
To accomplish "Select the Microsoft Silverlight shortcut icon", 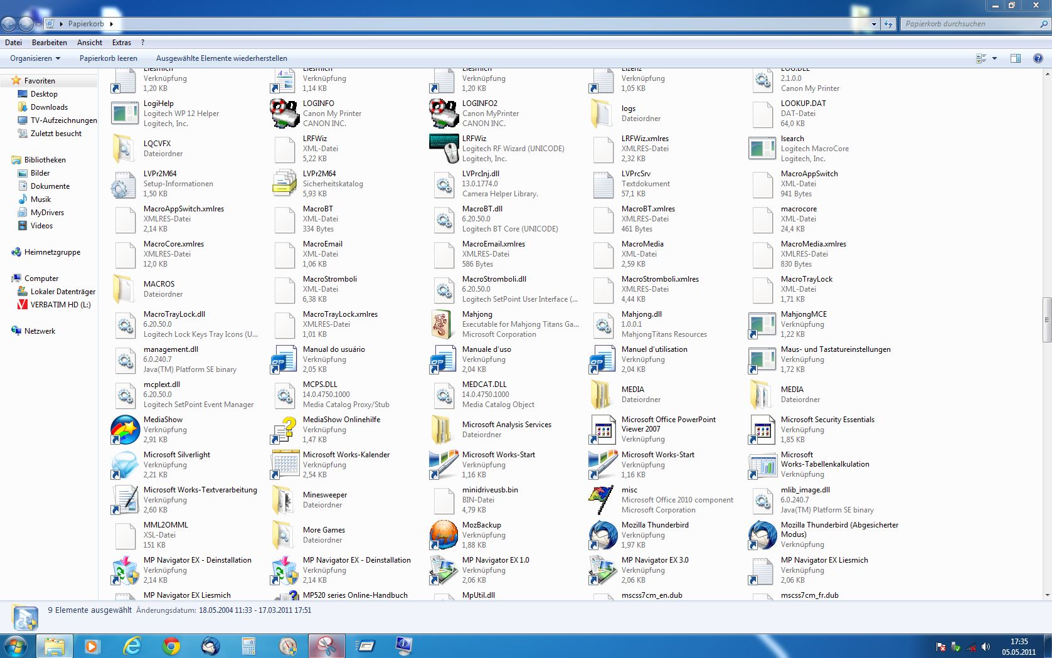I will pyautogui.click(x=125, y=465).
